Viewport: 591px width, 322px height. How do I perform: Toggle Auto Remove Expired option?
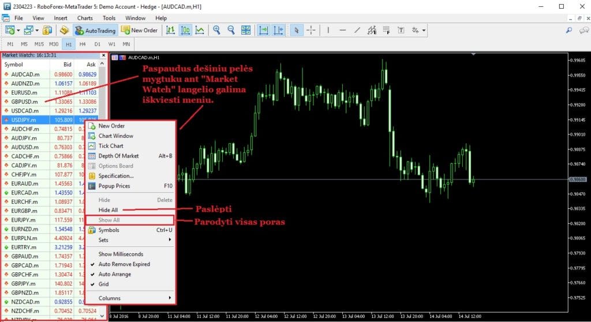[x=130, y=264]
